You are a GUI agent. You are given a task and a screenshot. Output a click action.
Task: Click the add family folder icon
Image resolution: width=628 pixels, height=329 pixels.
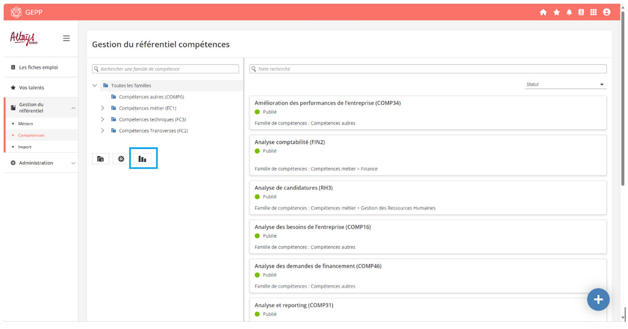pos(100,159)
